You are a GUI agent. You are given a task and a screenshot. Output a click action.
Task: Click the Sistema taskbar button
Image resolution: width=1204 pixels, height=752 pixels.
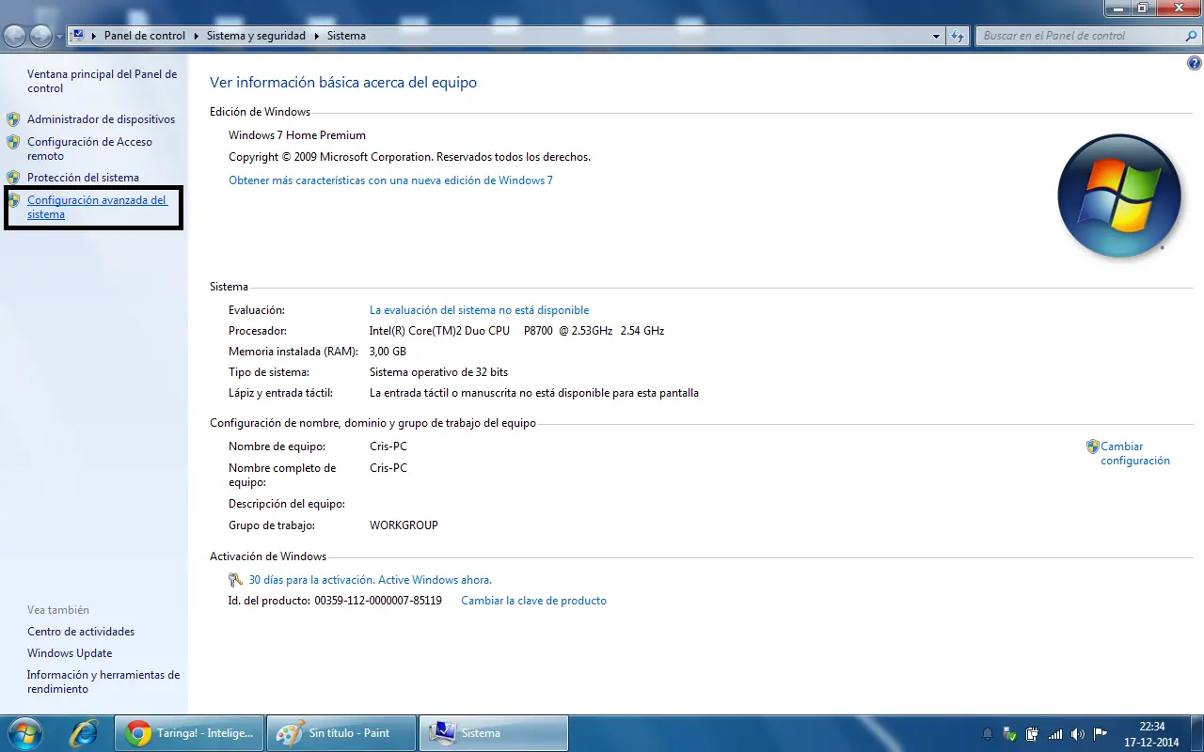click(493, 733)
